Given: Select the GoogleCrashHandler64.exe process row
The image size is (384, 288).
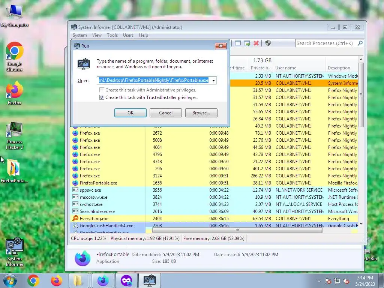Looking at the screenshot, I should (214, 225).
